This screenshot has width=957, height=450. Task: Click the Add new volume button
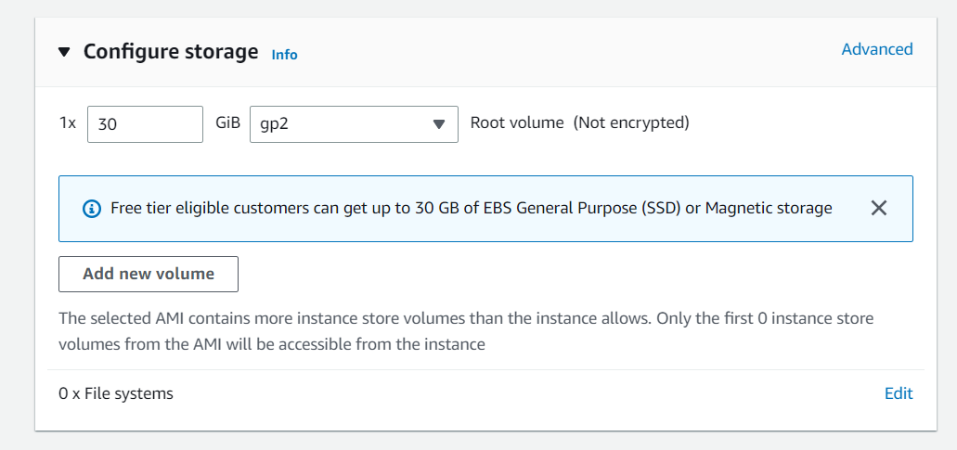coord(149,274)
